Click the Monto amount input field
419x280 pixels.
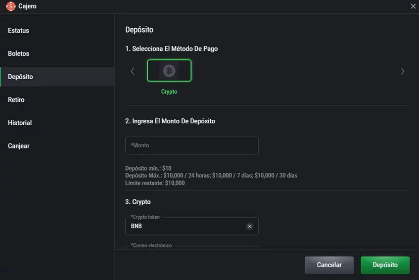point(191,145)
